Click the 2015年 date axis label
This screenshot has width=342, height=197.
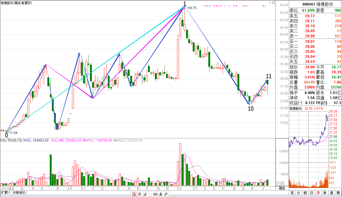tap(6, 189)
